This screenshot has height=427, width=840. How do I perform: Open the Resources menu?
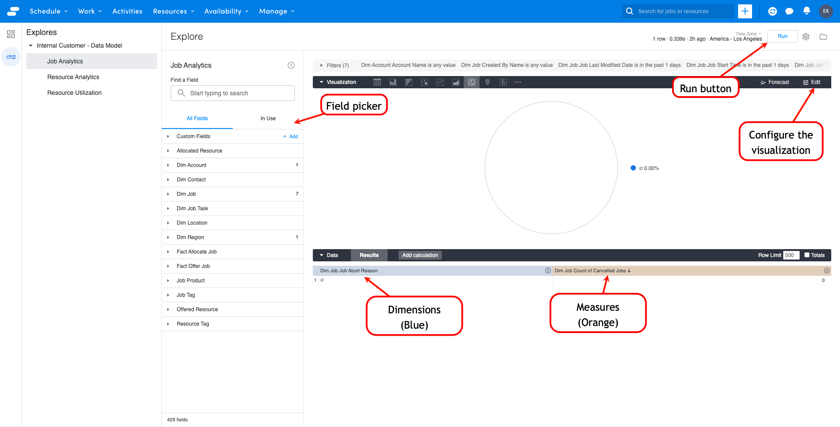(x=173, y=11)
